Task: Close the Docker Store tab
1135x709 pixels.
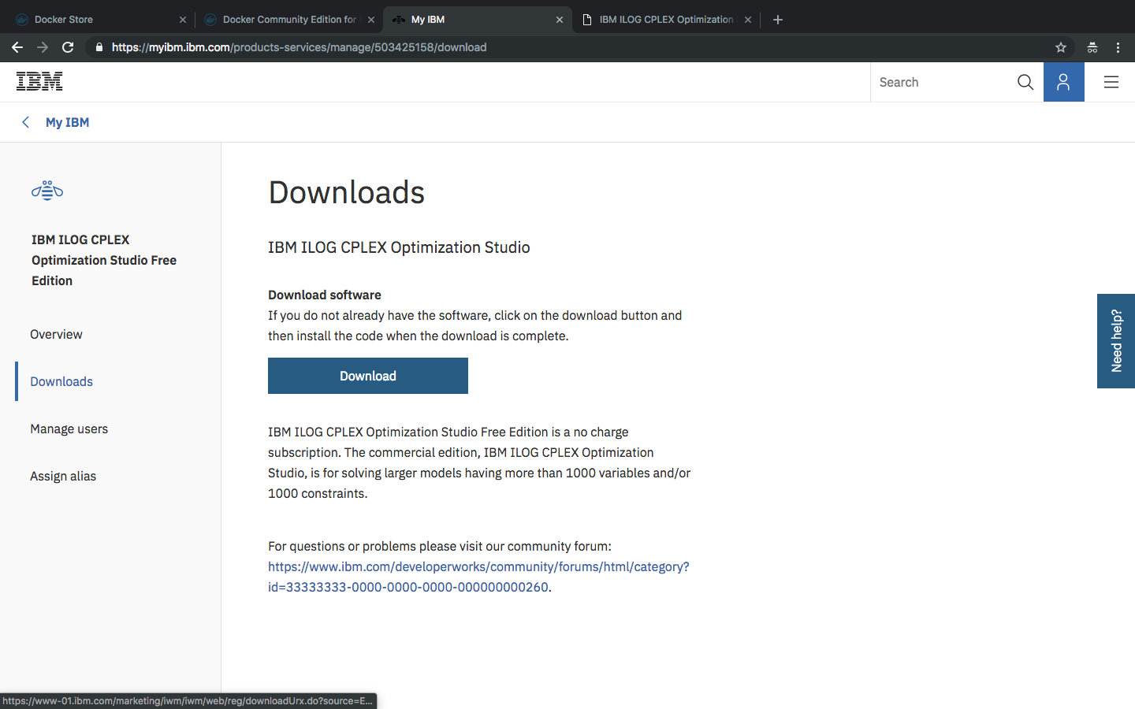Action: pyautogui.click(x=182, y=20)
